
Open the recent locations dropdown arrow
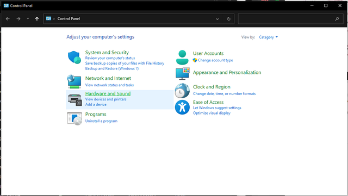(28, 19)
